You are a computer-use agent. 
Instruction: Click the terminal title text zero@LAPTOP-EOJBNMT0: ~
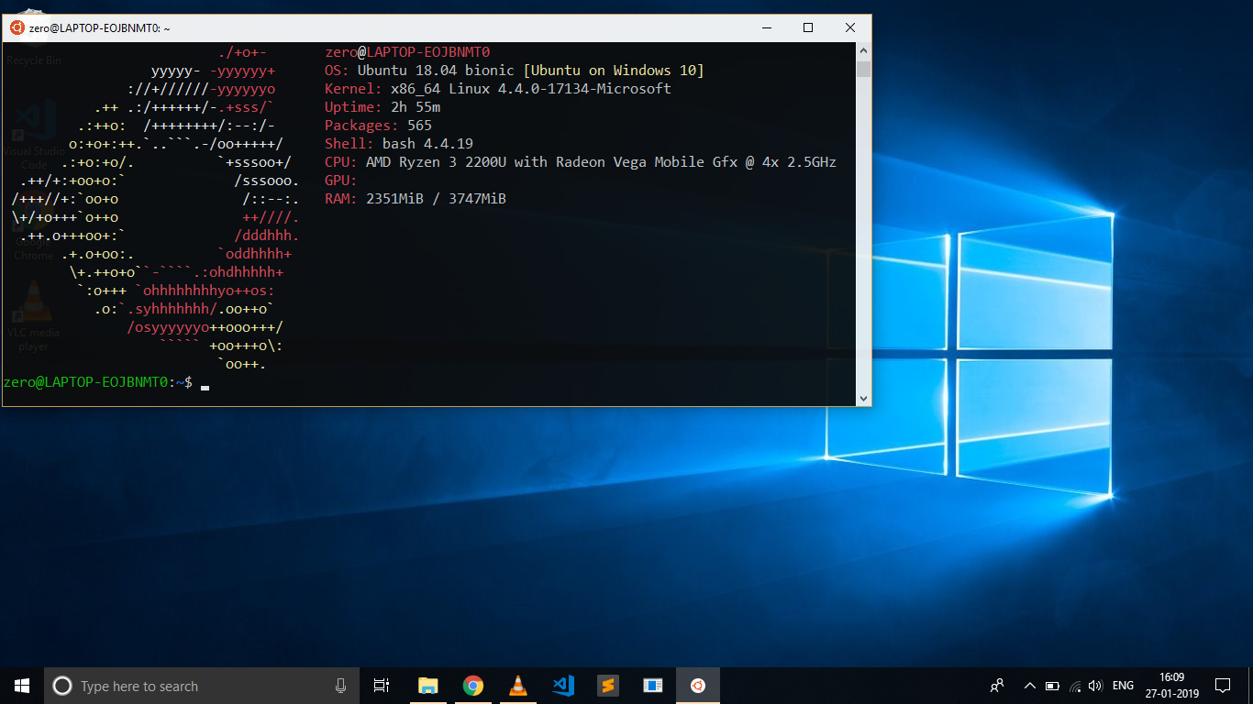(99, 28)
